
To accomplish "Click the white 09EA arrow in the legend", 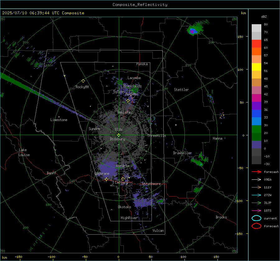I will (256, 180).
